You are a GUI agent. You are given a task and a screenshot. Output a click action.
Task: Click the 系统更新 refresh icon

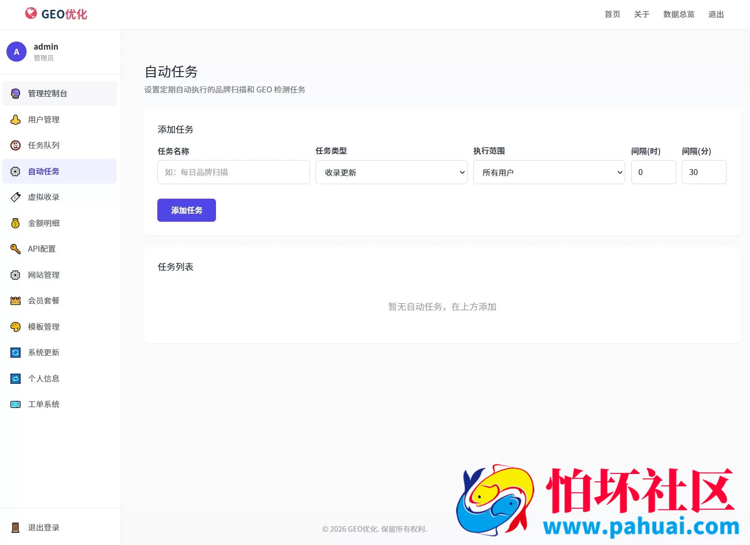pyautogui.click(x=15, y=352)
